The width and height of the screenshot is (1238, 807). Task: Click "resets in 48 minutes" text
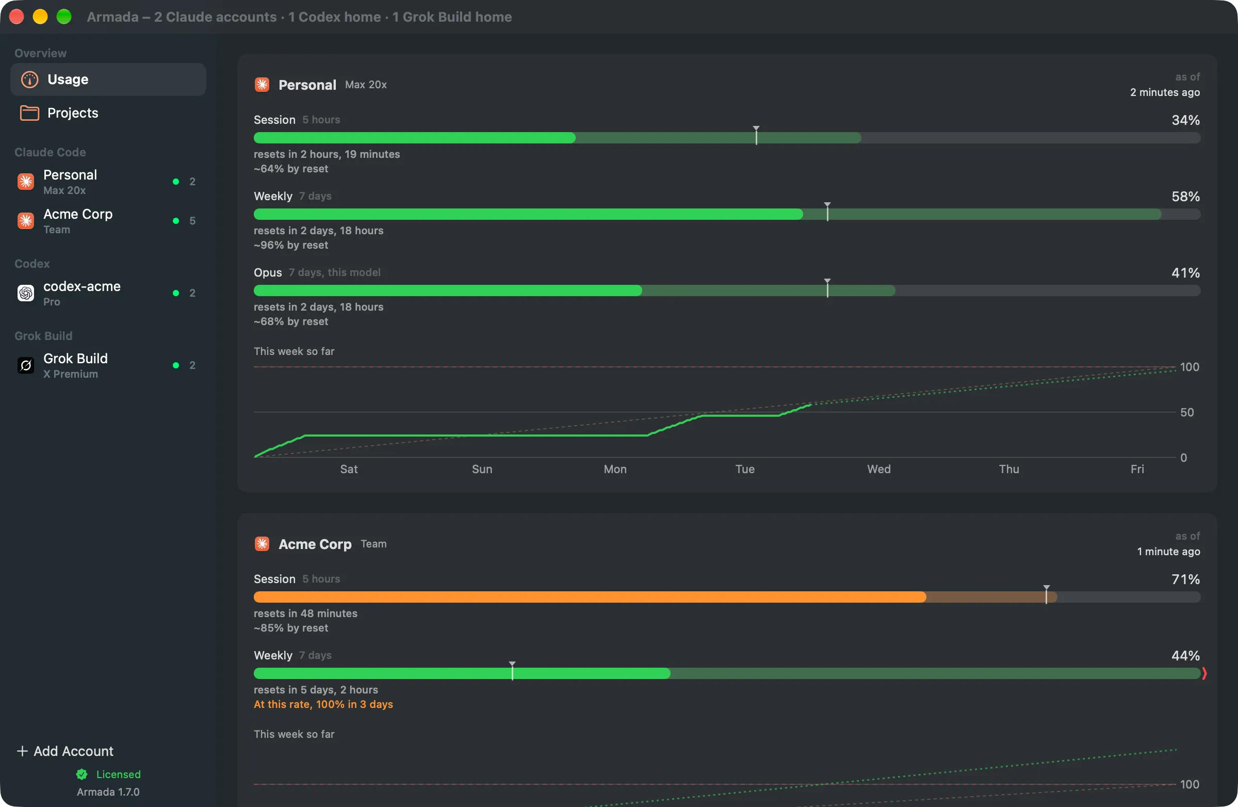pyautogui.click(x=305, y=614)
